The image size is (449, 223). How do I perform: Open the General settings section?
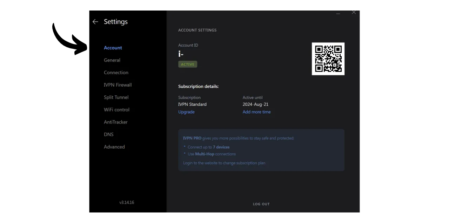(112, 60)
